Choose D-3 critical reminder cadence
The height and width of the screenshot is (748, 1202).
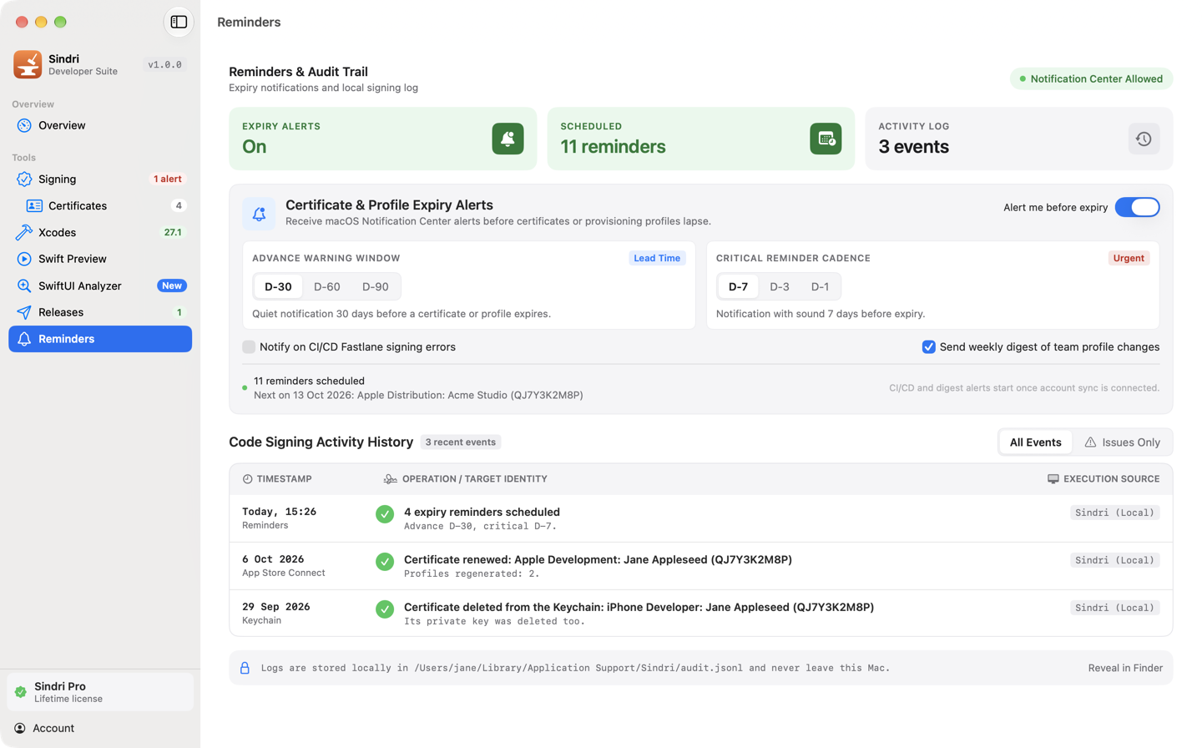(780, 286)
